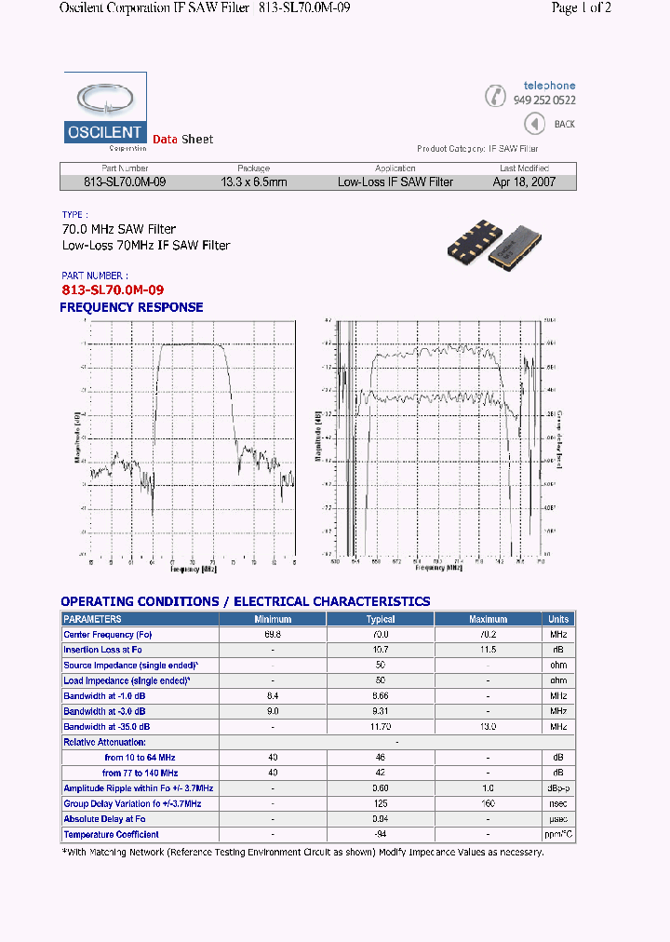The width and height of the screenshot is (670, 942).
Task: Select the FREQUENCY RESPONSE heading
Action: [131, 307]
